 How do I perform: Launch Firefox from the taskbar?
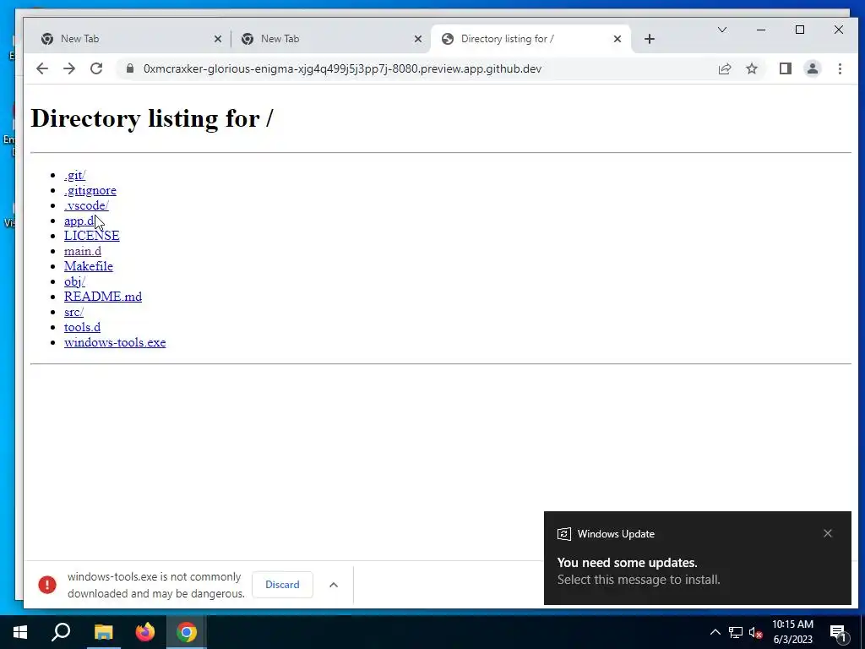(145, 632)
